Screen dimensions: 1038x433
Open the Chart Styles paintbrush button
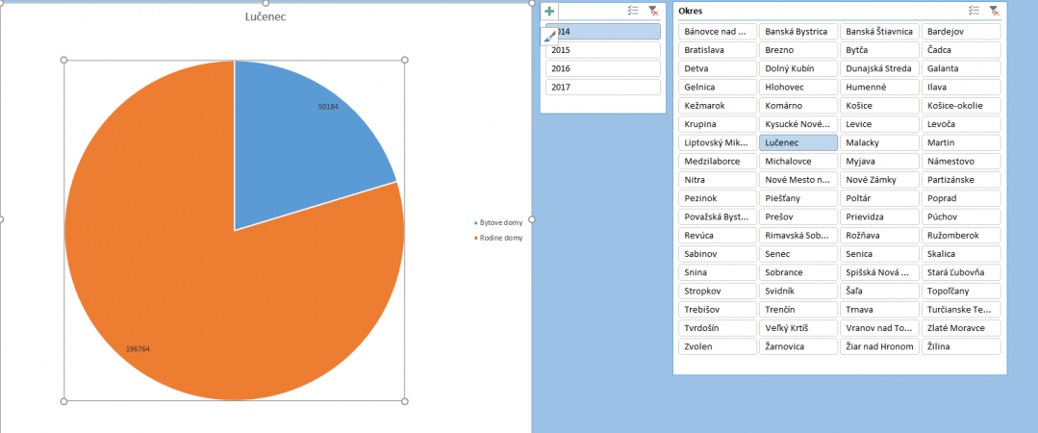[x=549, y=37]
